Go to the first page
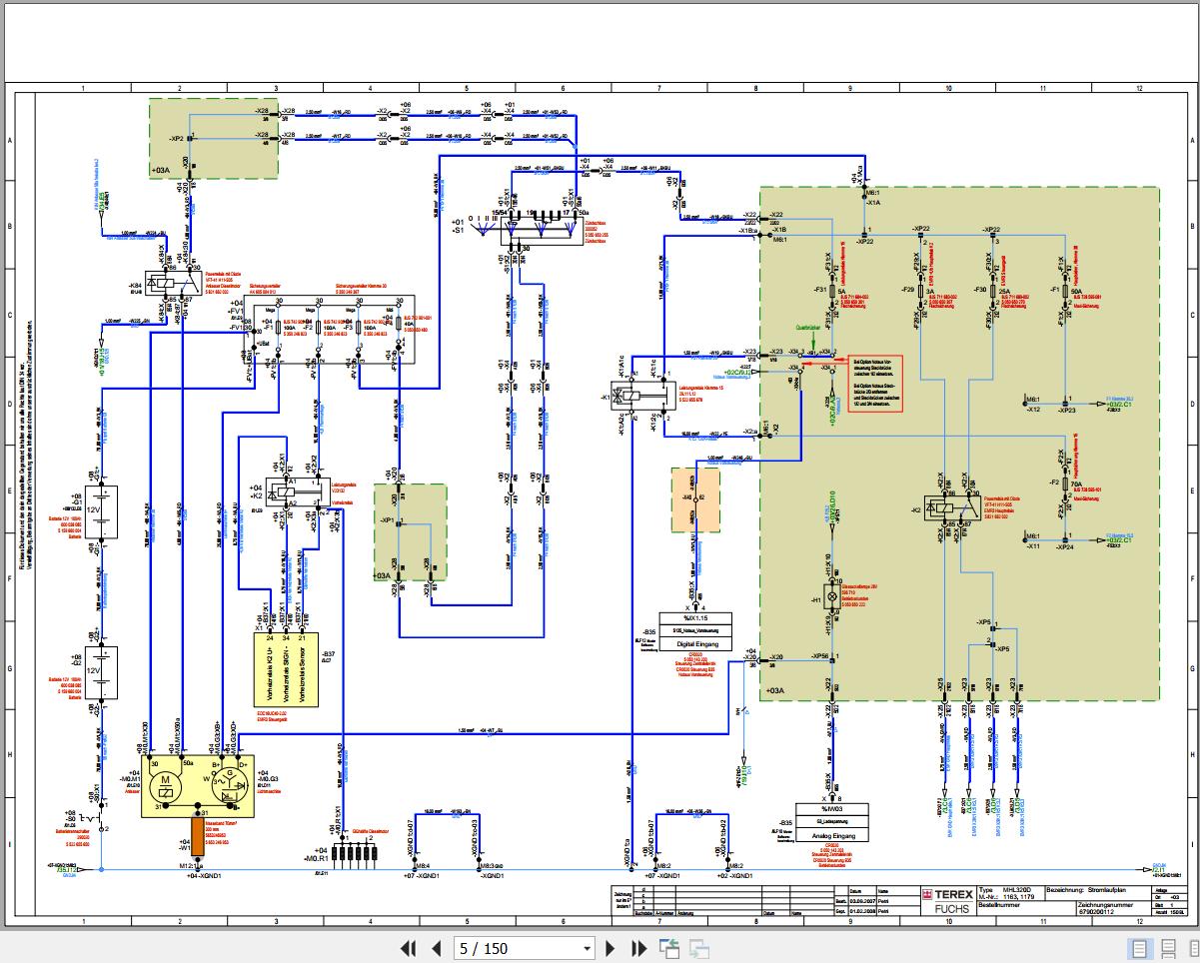This screenshot has width=1200, height=963. click(408, 948)
